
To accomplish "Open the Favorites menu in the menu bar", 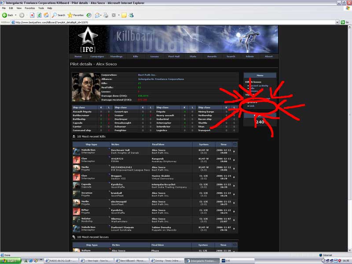I will coord(30,8).
